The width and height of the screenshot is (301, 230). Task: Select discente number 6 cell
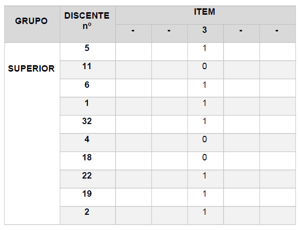coord(88,88)
